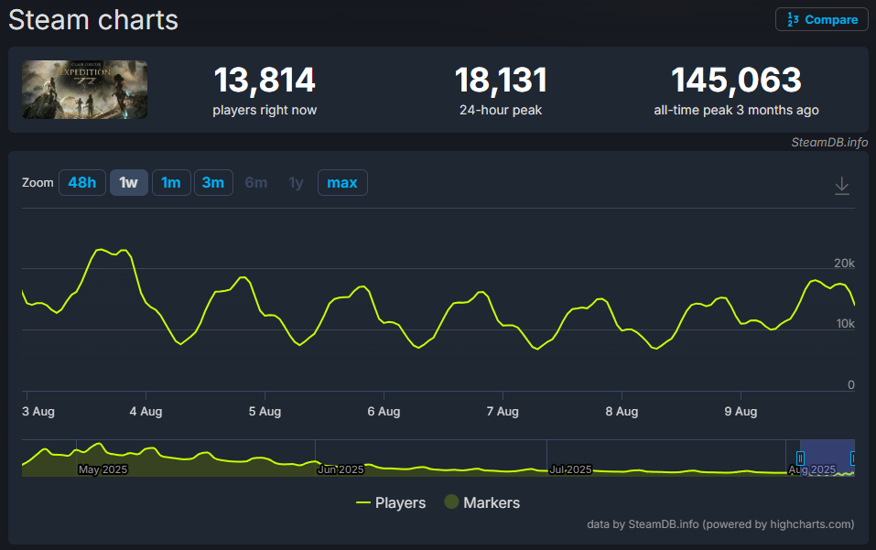Image resolution: width=876 pixels, height=550 pixels.
Task: Click the Steam charts heading
Action: coord(93,20)
